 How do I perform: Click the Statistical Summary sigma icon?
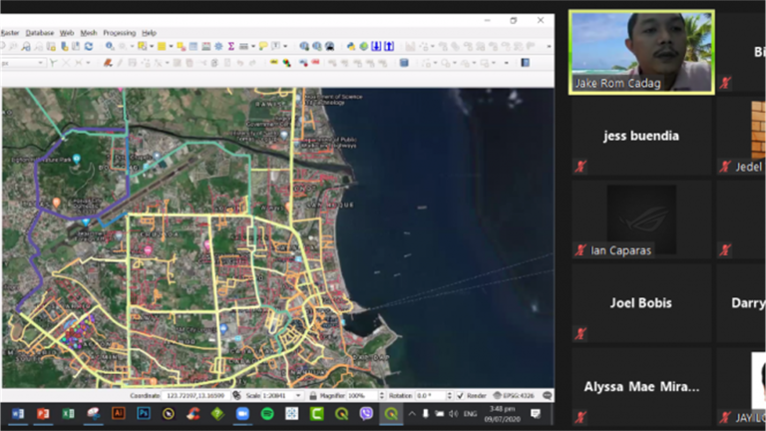coord(231,46)
